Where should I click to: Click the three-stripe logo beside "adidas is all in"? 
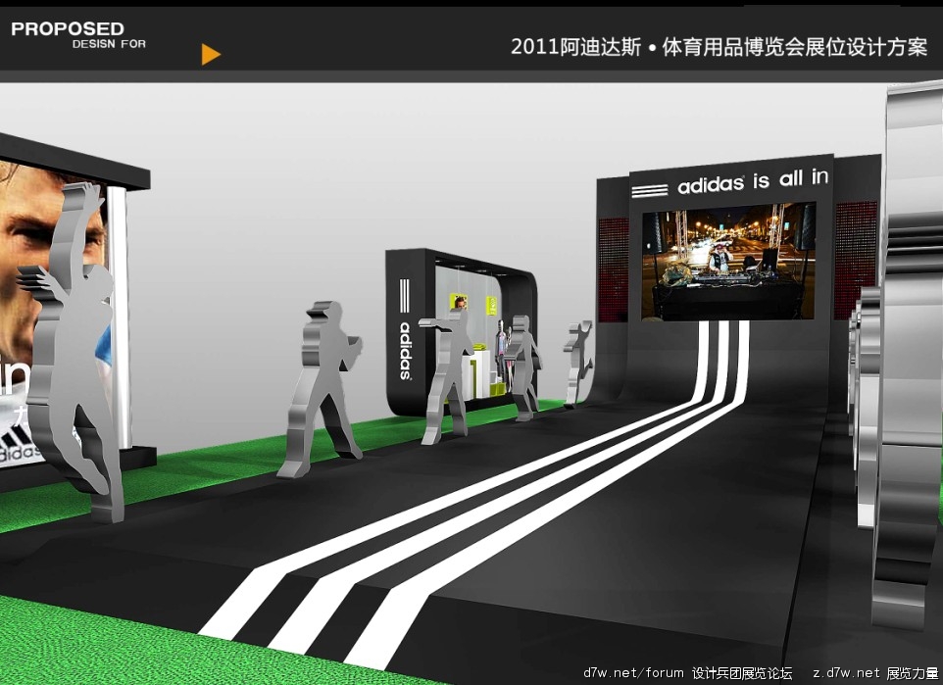650,191
